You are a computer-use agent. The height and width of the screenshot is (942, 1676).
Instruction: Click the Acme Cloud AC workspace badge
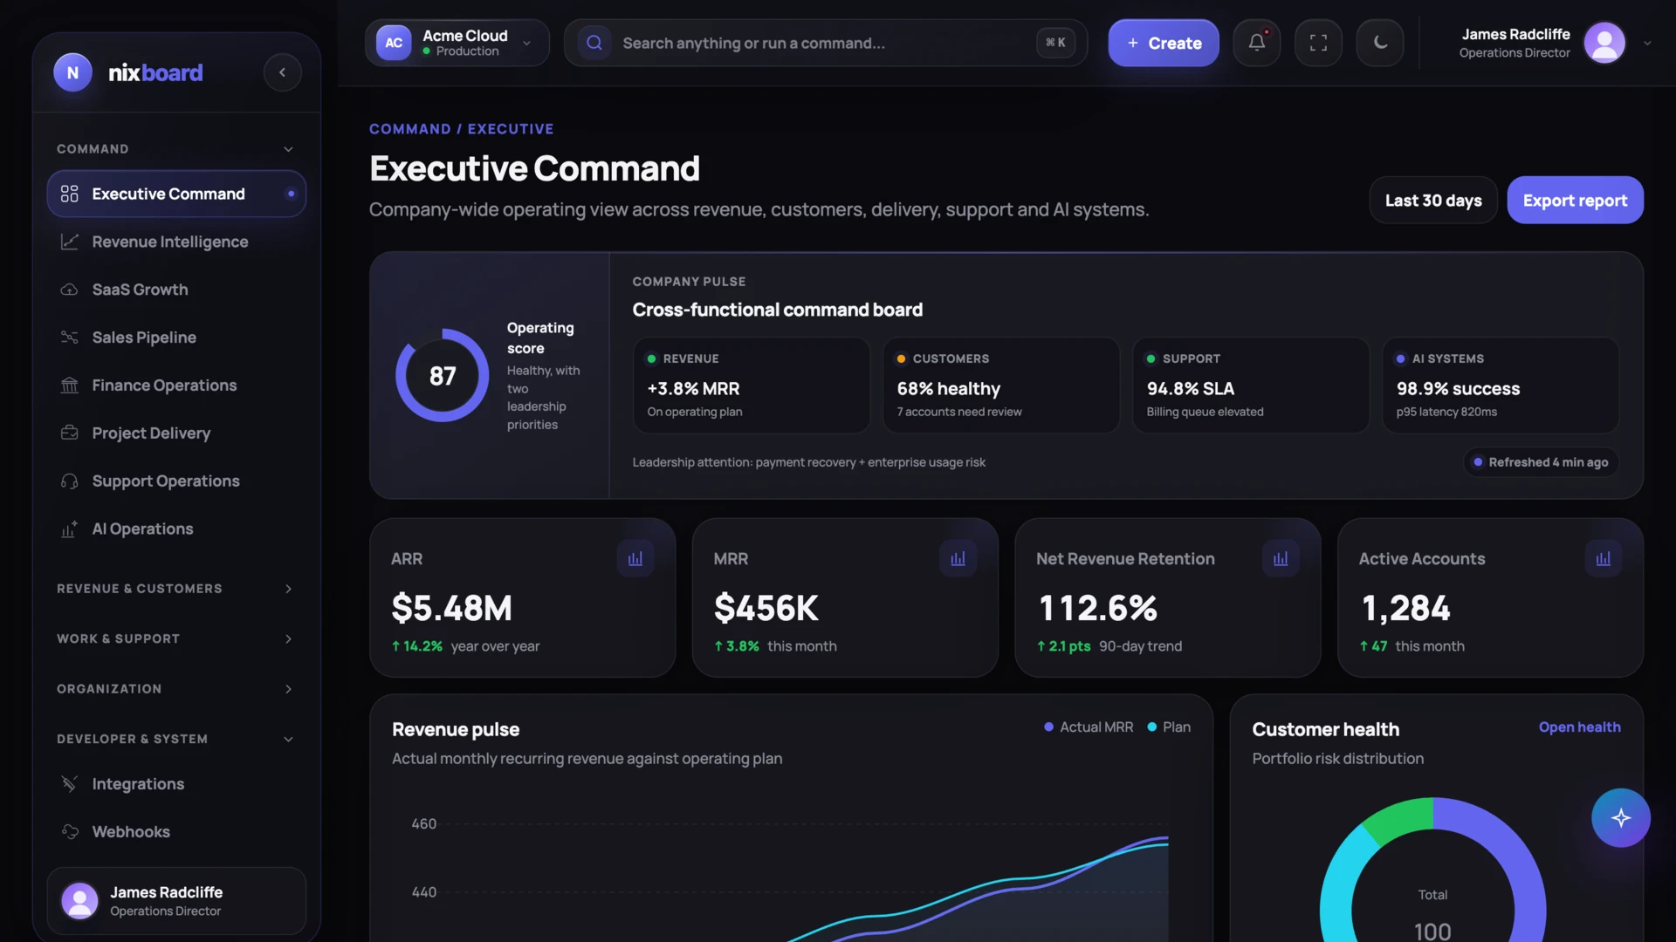394,43
